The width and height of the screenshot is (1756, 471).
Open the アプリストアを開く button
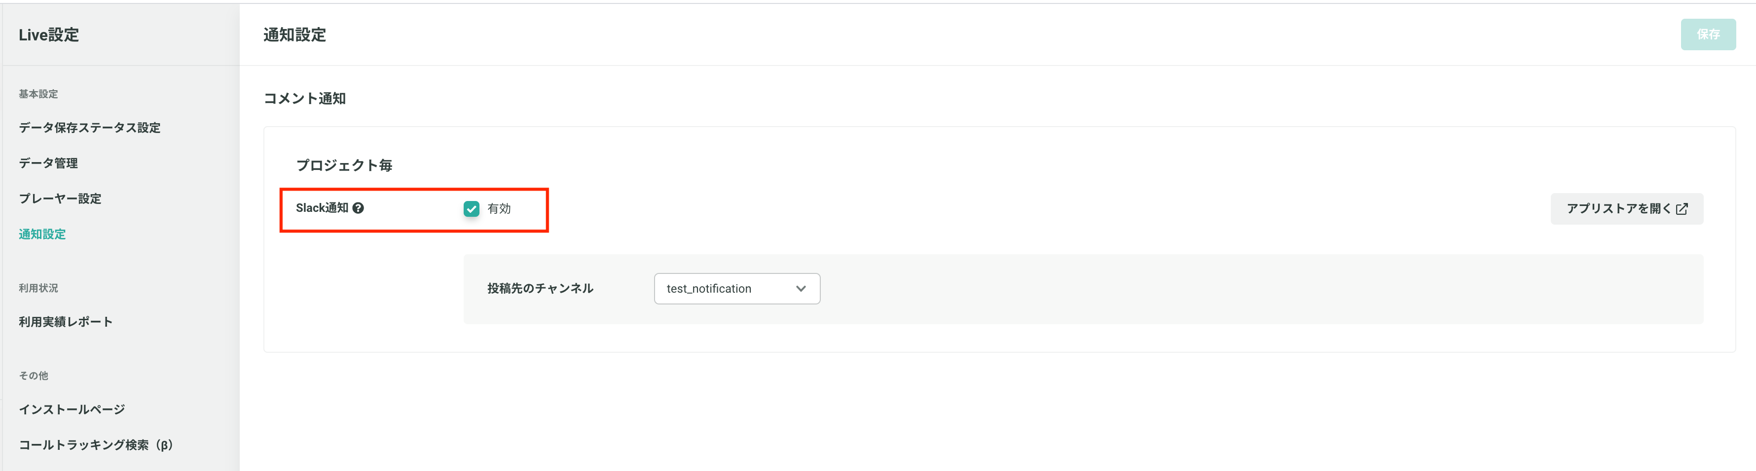(1626, 209)
